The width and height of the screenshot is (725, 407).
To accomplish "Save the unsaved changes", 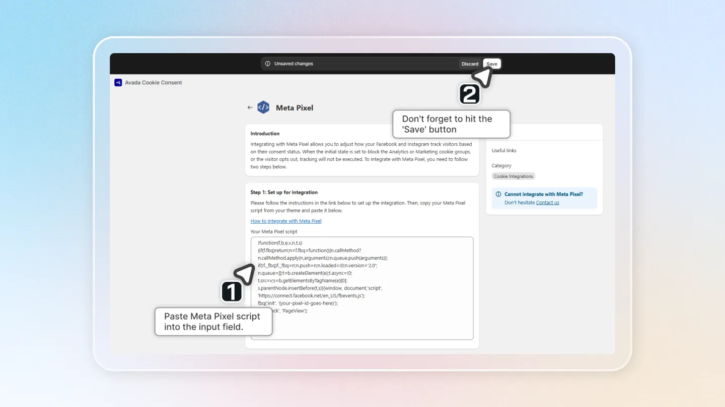I will tap(492, 64).
